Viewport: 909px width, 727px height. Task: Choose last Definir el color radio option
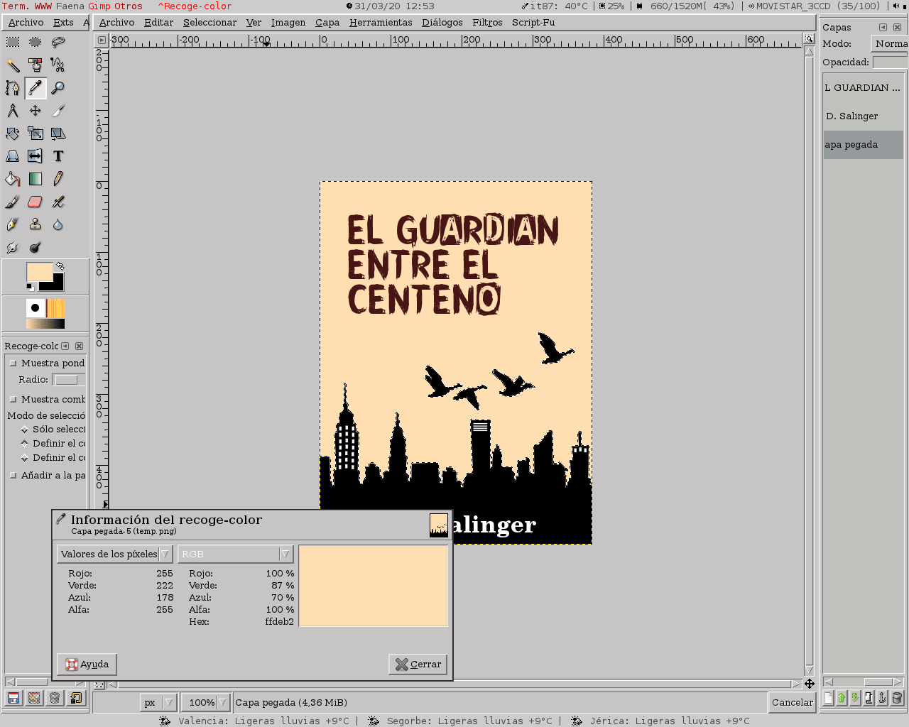pos(24,458)
